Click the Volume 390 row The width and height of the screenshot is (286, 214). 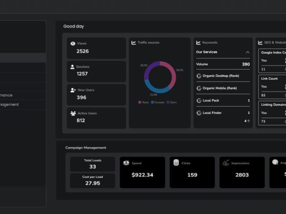(223, 64)
